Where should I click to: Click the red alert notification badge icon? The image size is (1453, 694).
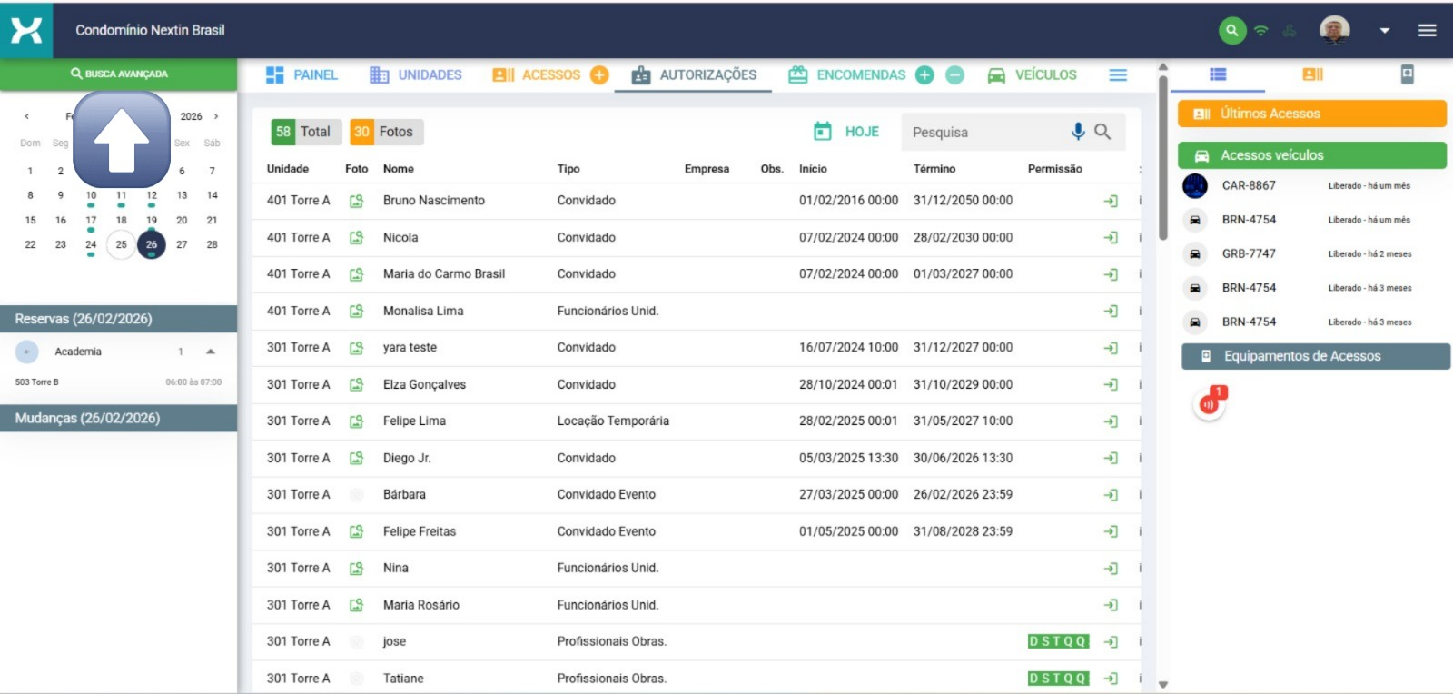(x=1210, y=403)
